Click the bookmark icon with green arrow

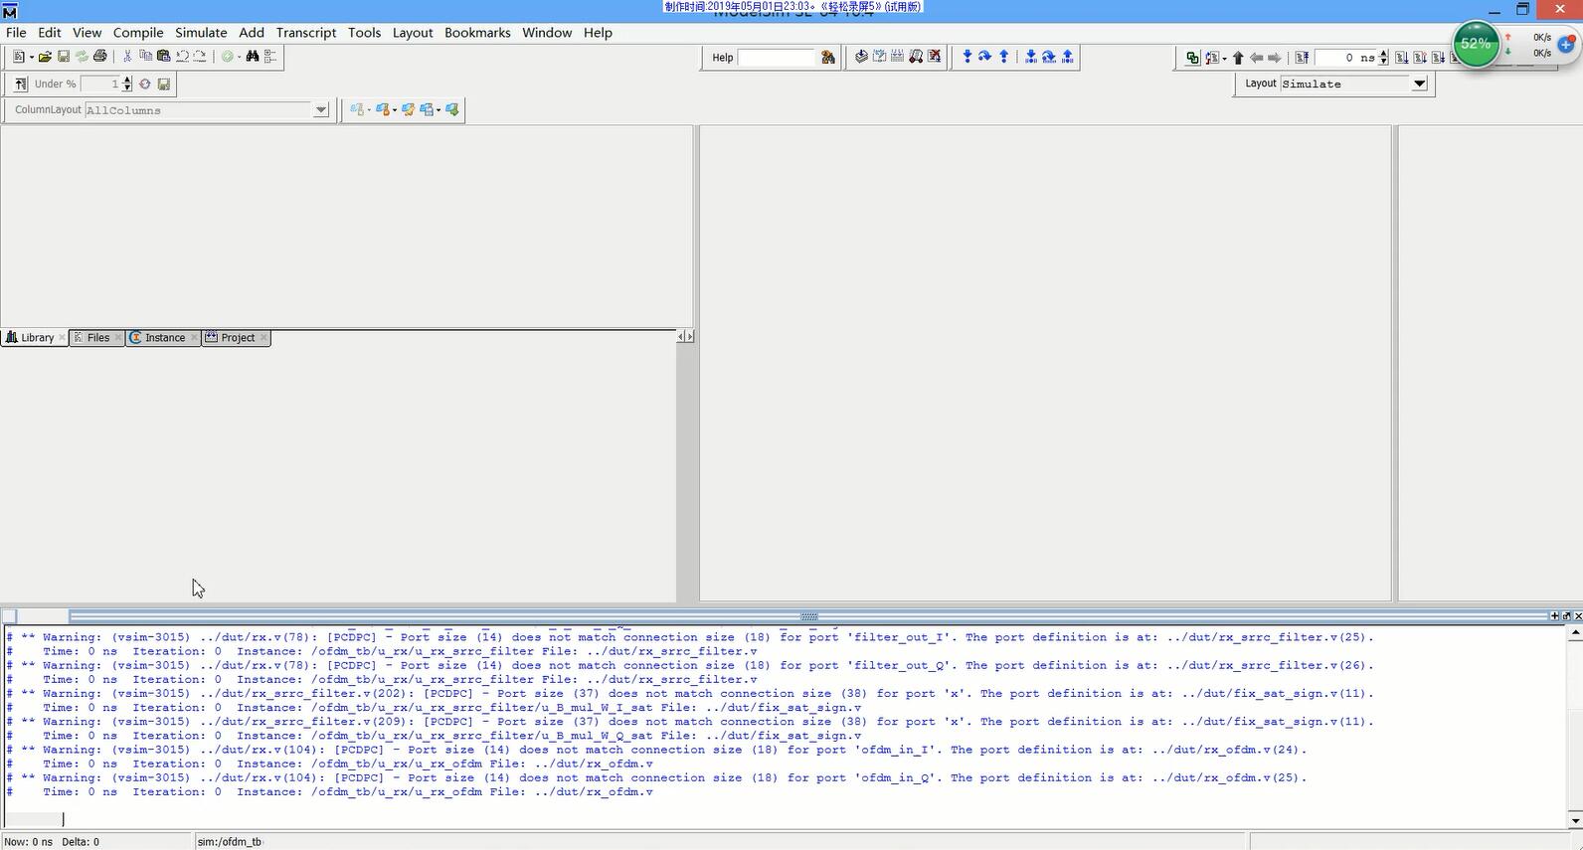point(452,109)
